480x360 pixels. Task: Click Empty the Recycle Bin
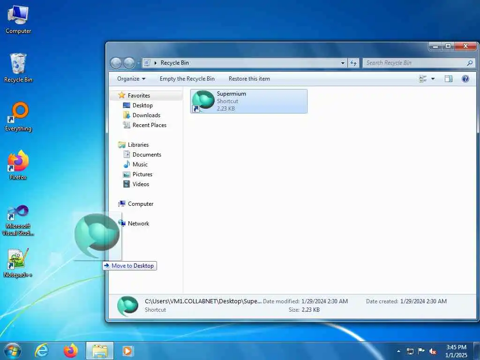tap(187, 79)
